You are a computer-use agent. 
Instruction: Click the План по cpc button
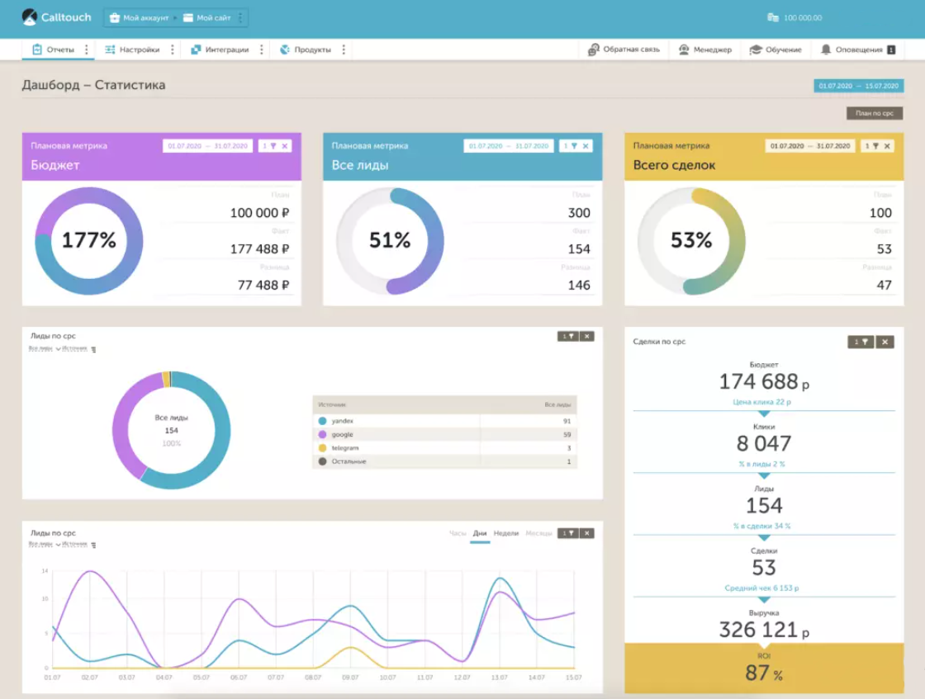(875, 113)
